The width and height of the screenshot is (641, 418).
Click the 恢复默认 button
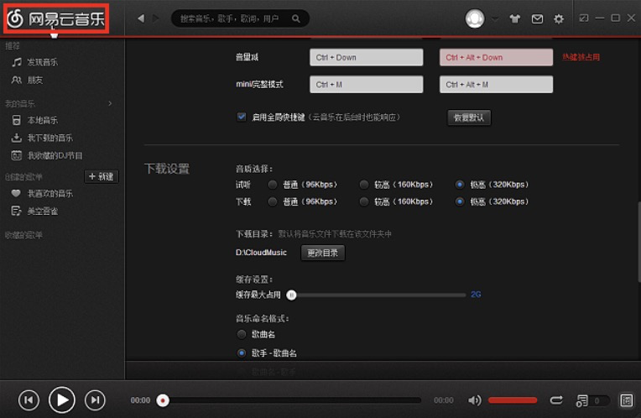(469, 118)
